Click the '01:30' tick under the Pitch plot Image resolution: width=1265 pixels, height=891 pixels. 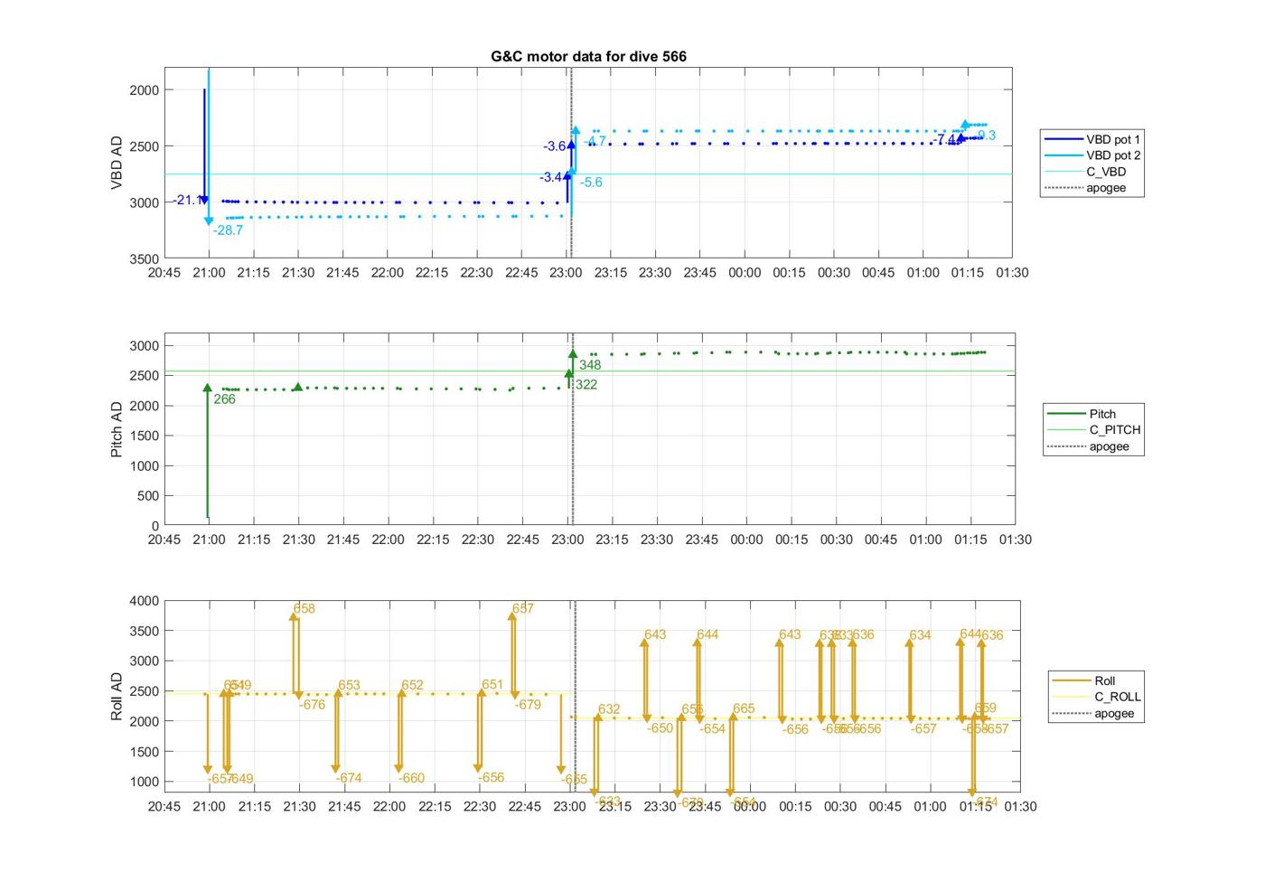click(x=1015, y=539)
